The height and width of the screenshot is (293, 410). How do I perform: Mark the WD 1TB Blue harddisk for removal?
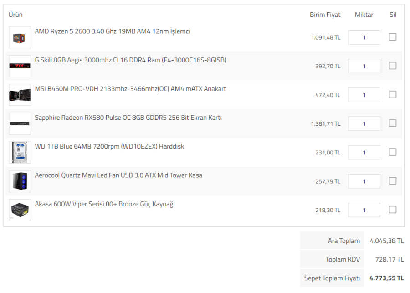pos(392,152)
